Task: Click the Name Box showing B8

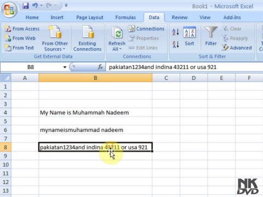Action: 31,67
